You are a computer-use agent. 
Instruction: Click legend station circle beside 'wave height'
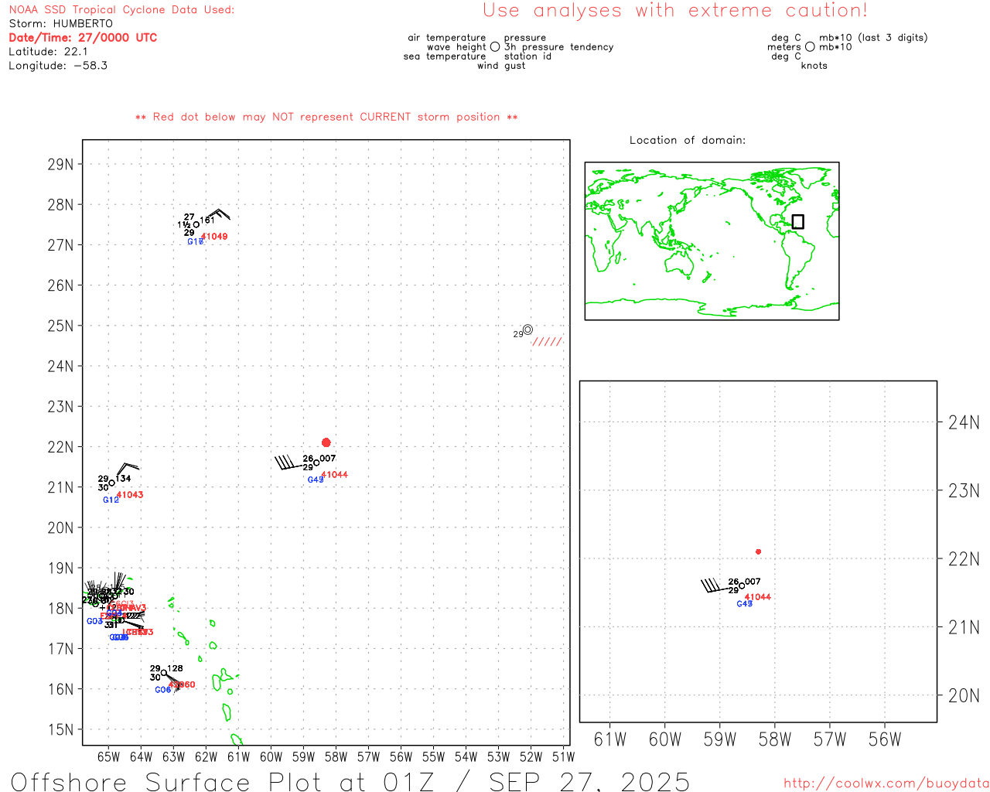tap(495, 47)
